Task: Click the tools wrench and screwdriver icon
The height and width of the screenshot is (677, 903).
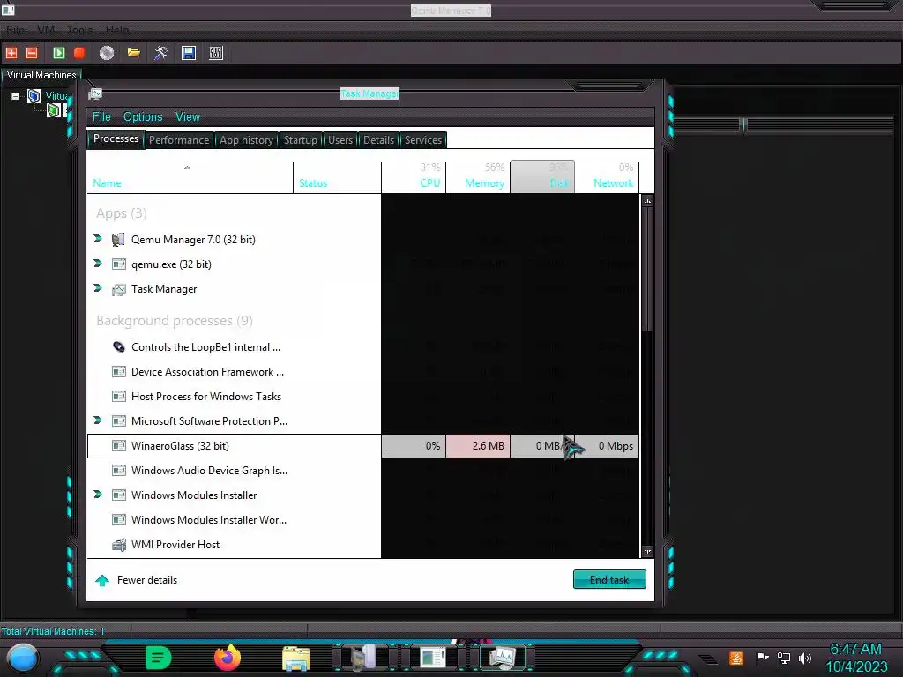Action: click(x=160, y=53)
